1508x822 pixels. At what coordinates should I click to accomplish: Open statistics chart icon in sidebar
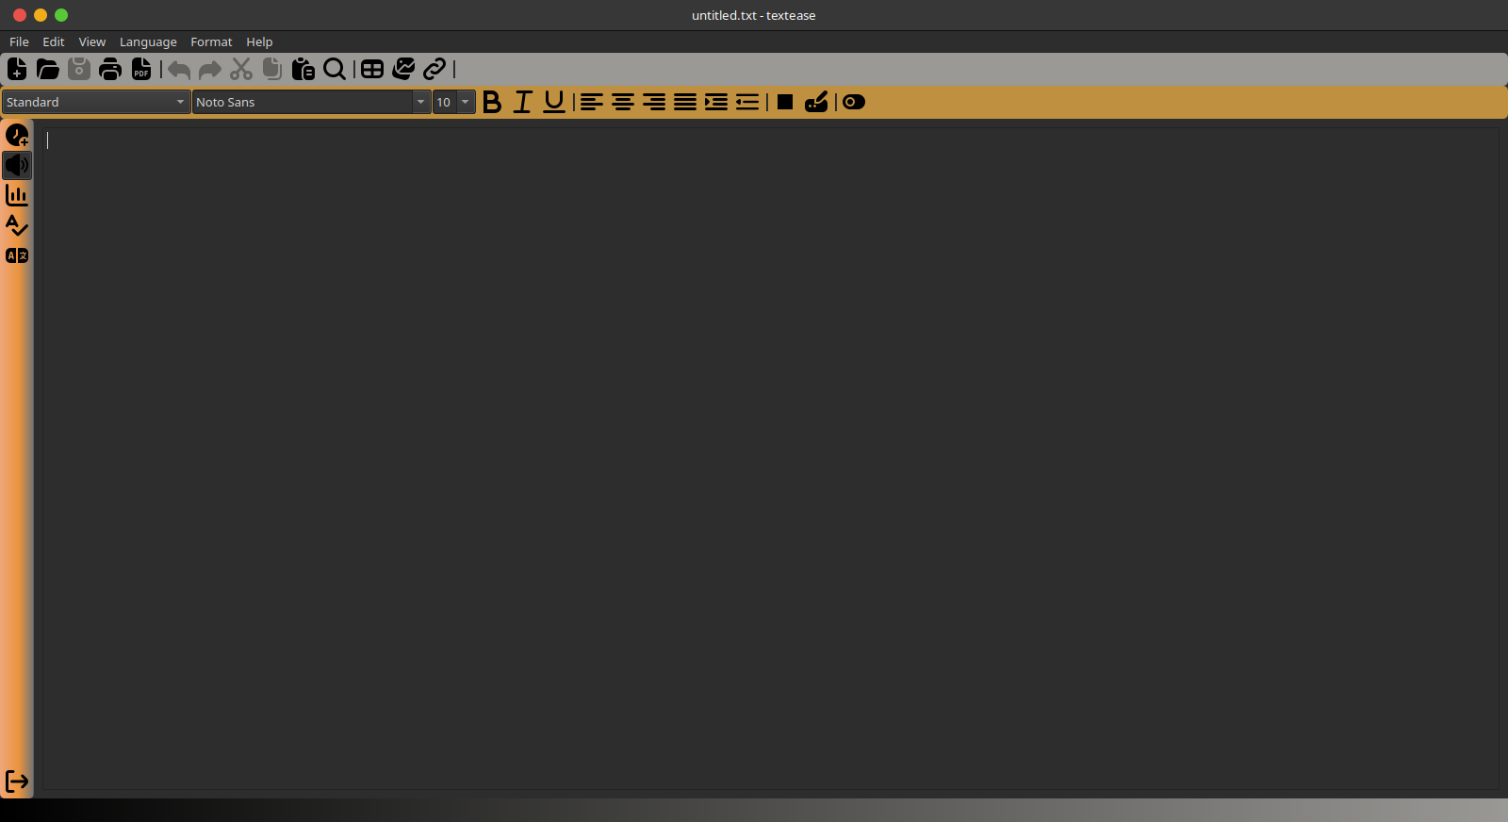tap(17, 195)
